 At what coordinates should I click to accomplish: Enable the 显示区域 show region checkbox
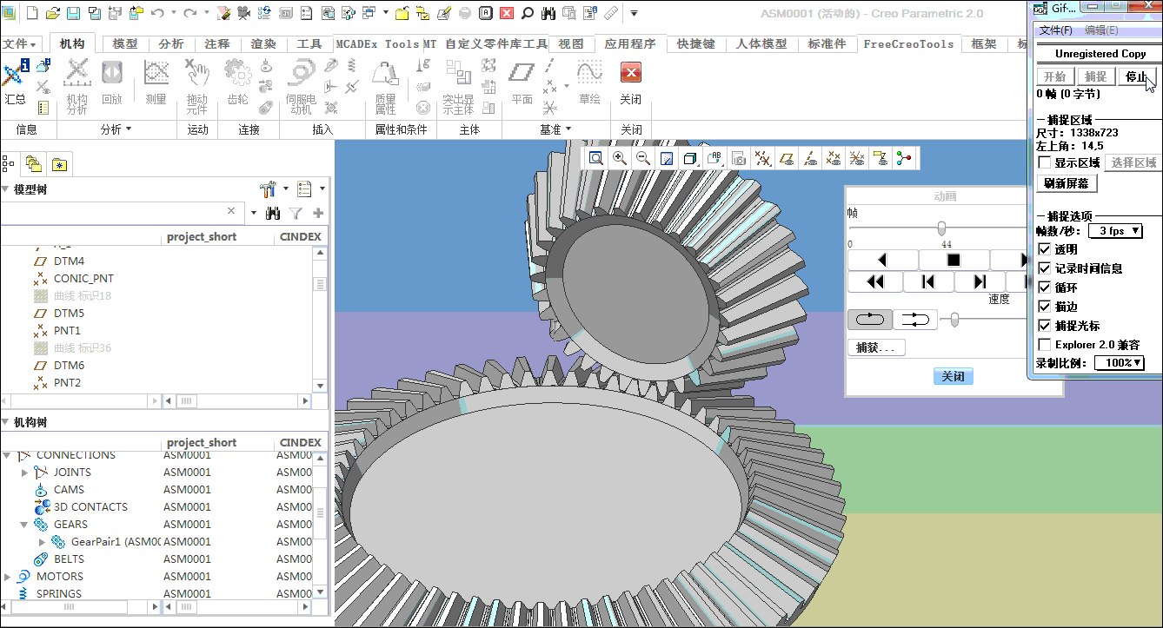pyautogui.click(x=1045, y=162)
